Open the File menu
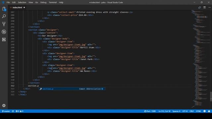 coord(8,2)
